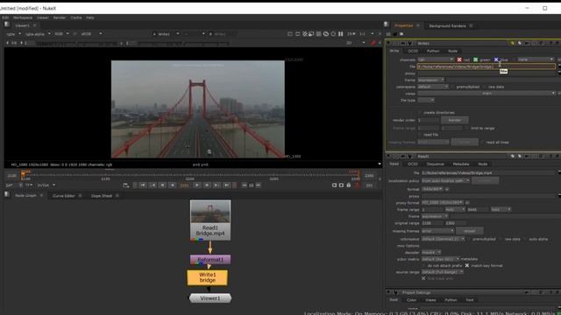This screenshot has width=561, height=315.
Task: Open the viewer A input dropdown
Action: [166, 34]
